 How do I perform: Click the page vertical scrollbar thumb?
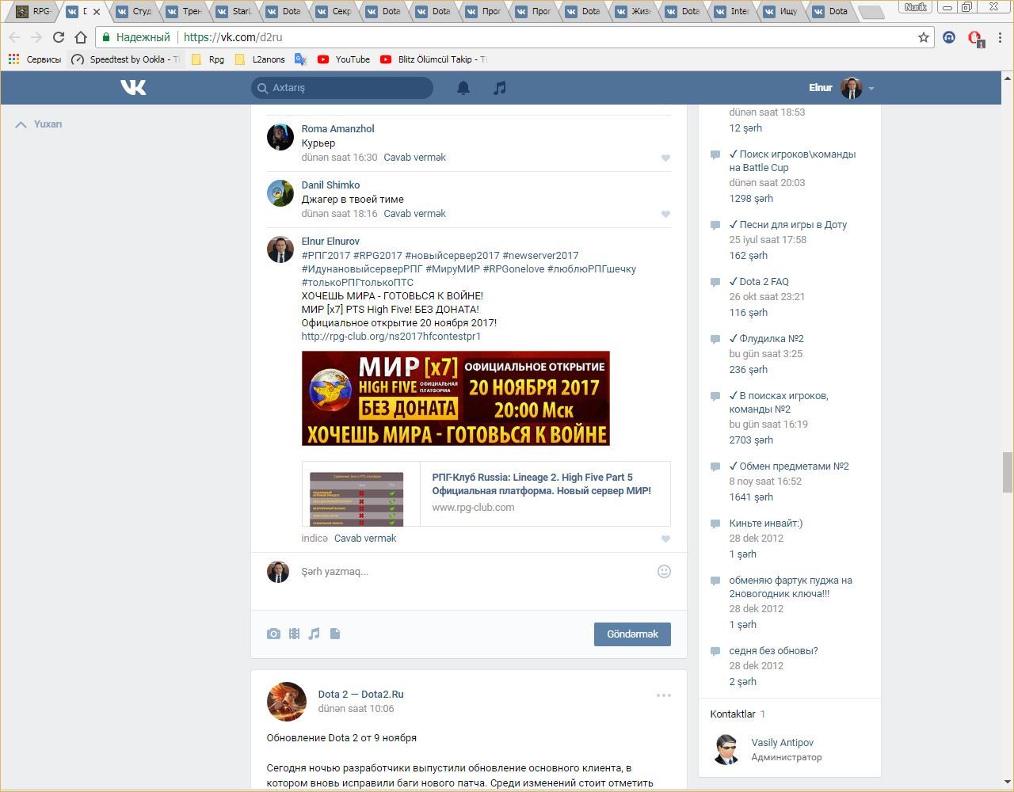click(x=1008, y=472)
